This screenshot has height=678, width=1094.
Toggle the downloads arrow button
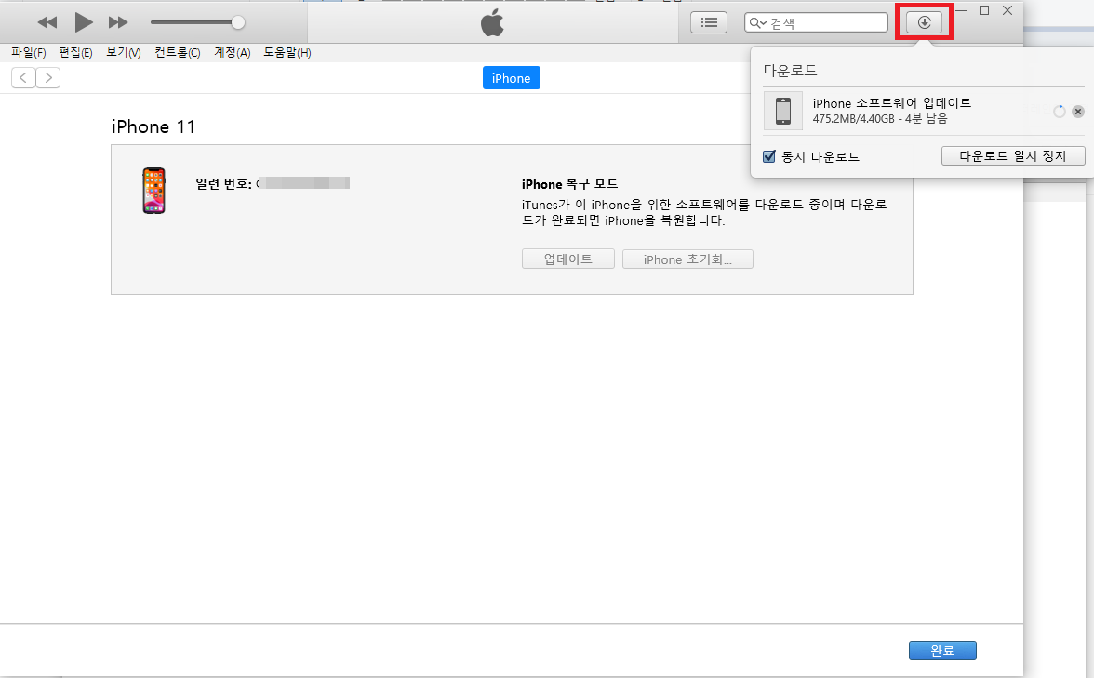pyautogui.click(x=924, y=22)
